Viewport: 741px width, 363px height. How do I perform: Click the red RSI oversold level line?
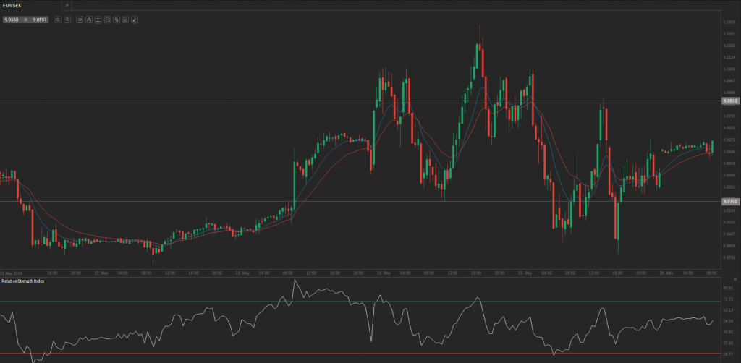(362, 354)
